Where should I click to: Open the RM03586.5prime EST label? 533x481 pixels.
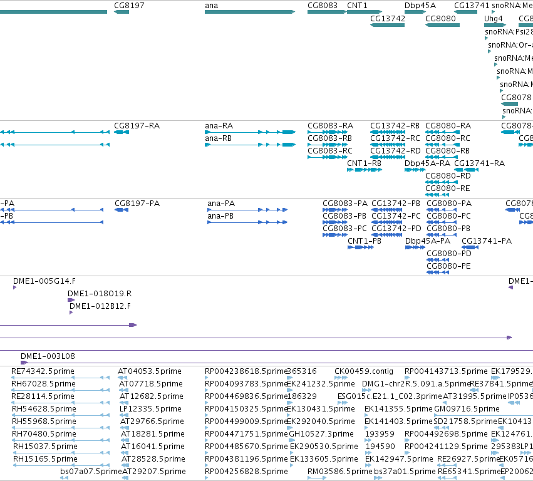(x=340, y=472)
